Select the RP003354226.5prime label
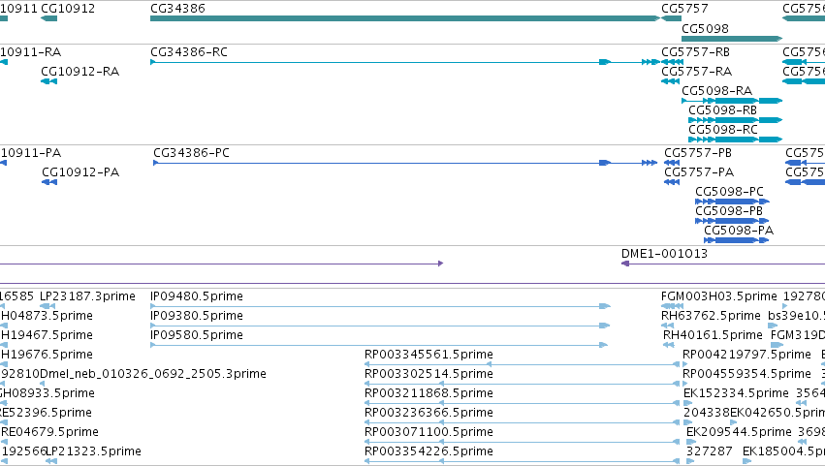The width and height of the screenshot is (825, 466). (428, 452)
